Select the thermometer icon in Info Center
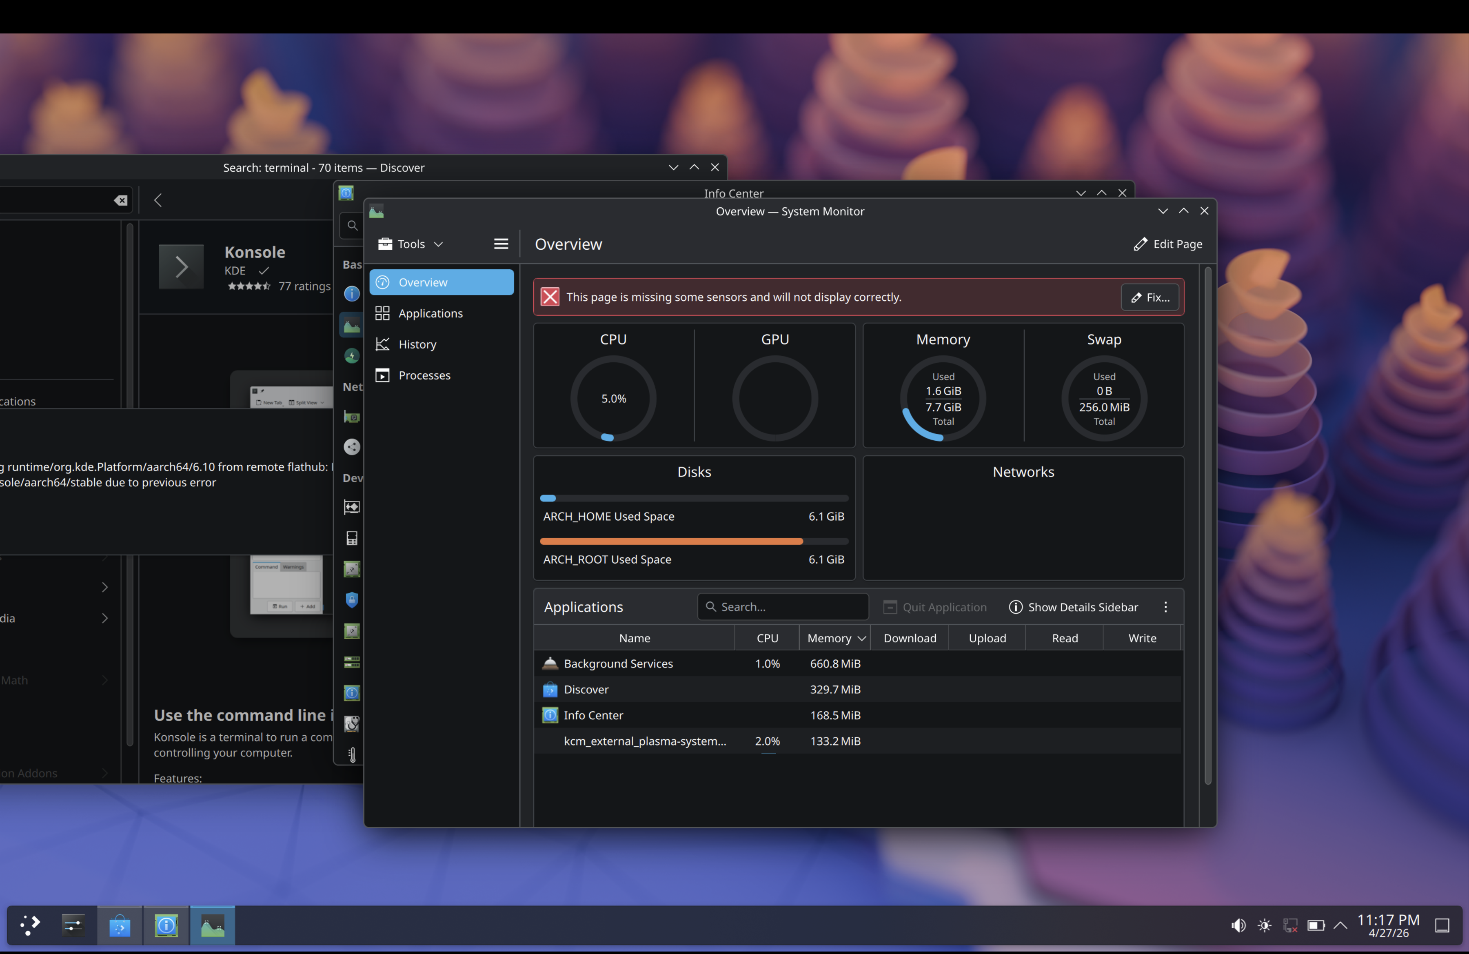 352,755
